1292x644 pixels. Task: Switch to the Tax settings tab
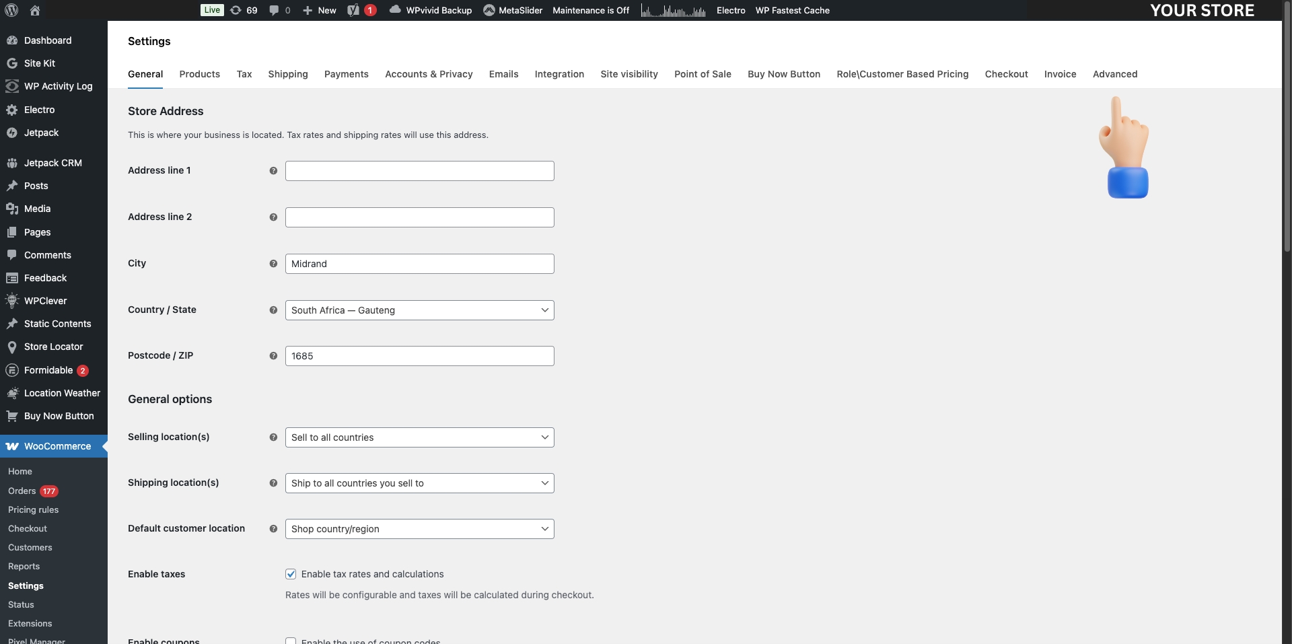(x=244, y=74)
